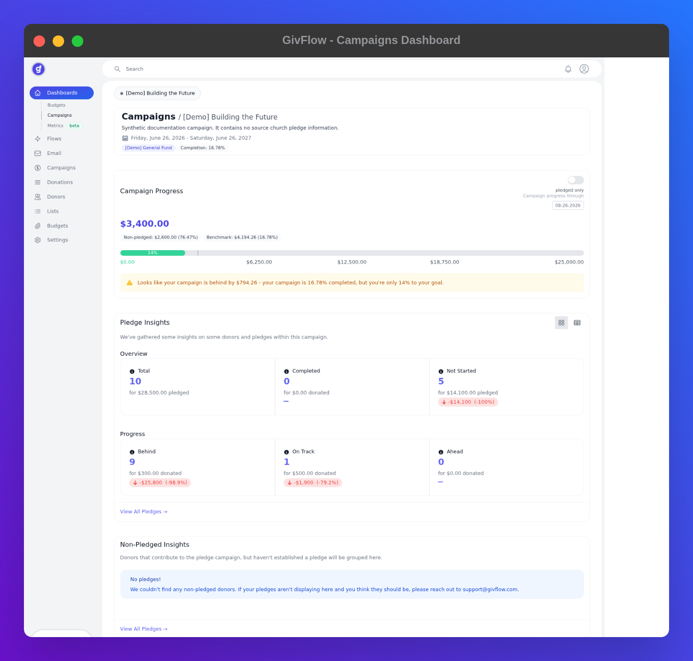Click the Dashboards home icon
This screenshot has height=661, width=693.
pos(38,93)
